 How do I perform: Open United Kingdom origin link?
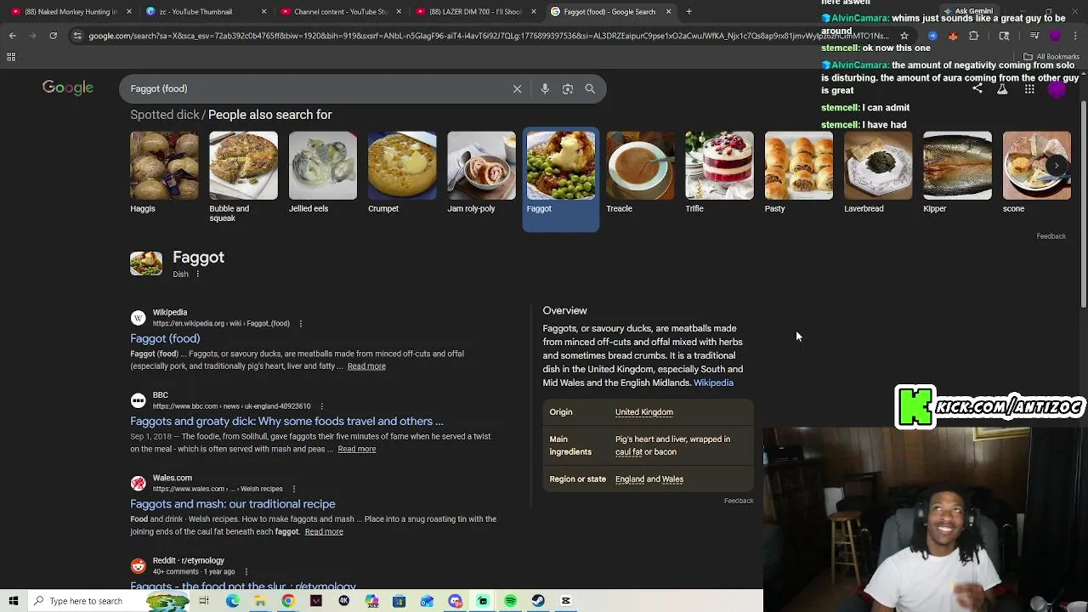click(x=644, y=412)
